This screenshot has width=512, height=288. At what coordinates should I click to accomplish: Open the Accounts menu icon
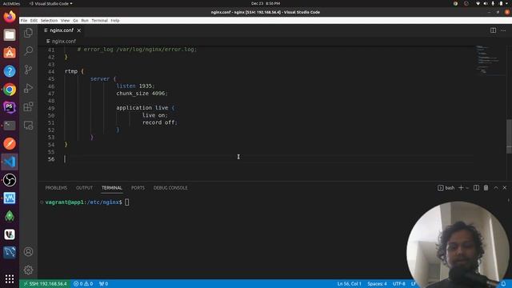tap(29, 252)
